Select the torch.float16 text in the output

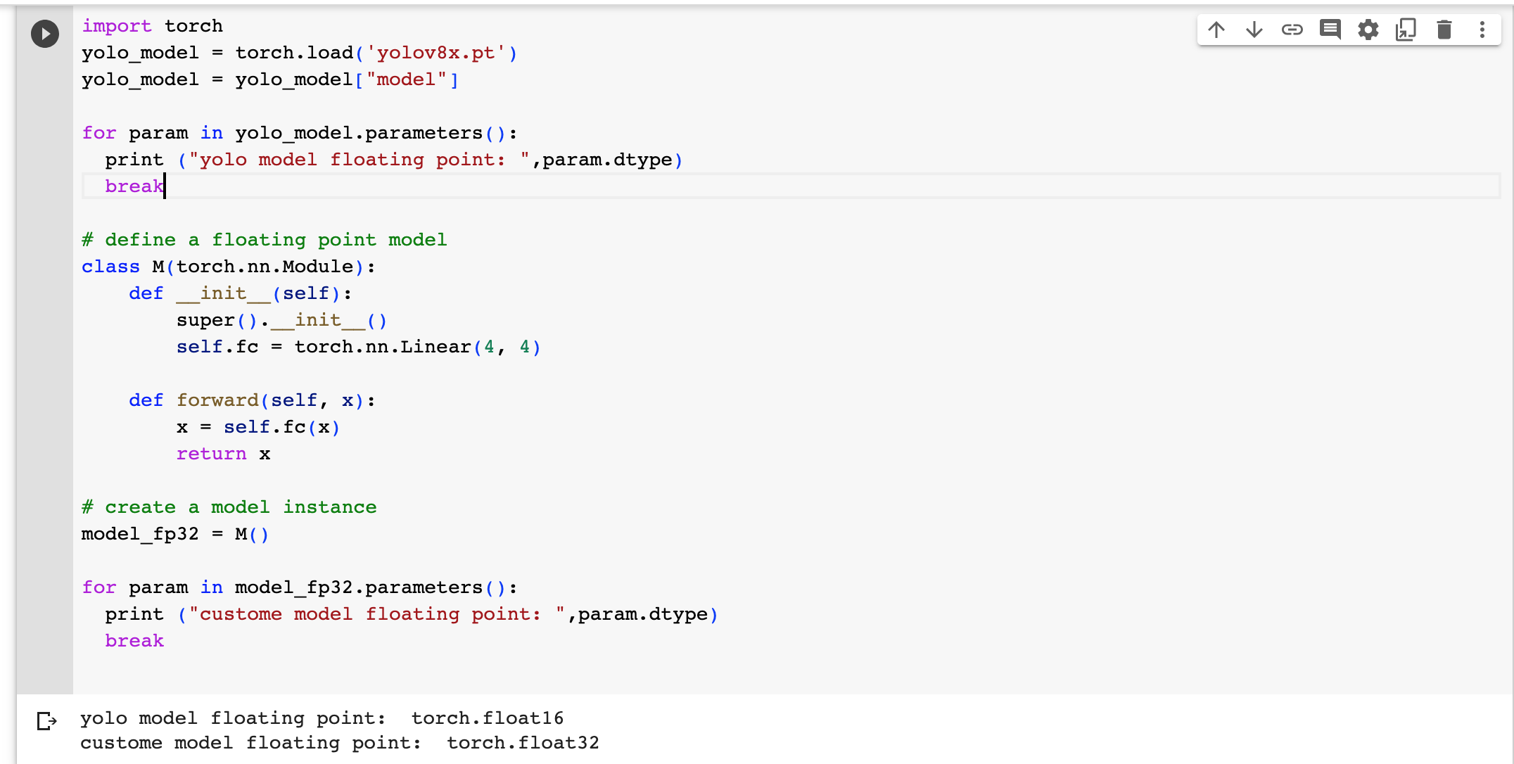487,718
